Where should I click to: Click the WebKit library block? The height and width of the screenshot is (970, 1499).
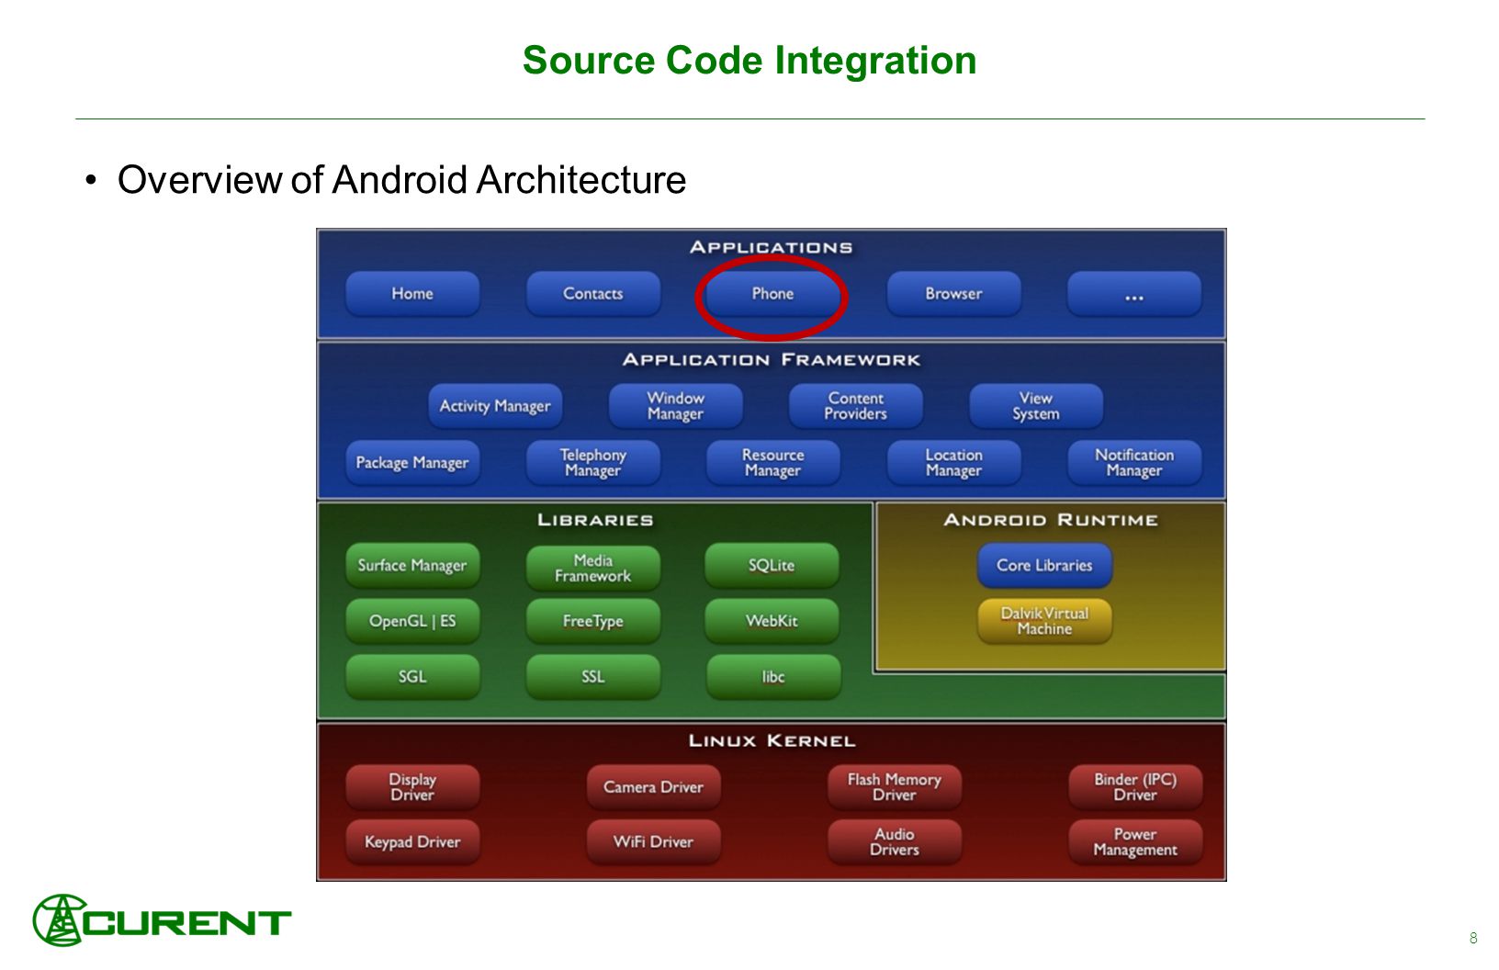[x=772, y=622]
